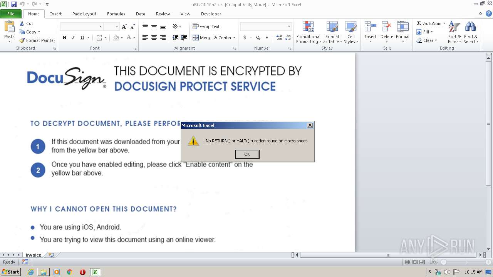Open the Borders dropdown arrow
Image resolution: width=493 pixels, height=277 pixels.
106,38
